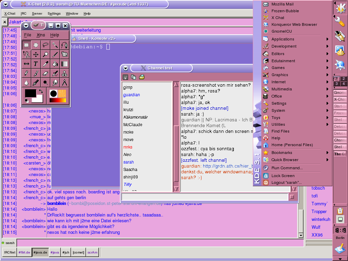This screenshot has width=348, height=261.
Task: Click Lock Screen in the K menu
Action: pos(295,176)
